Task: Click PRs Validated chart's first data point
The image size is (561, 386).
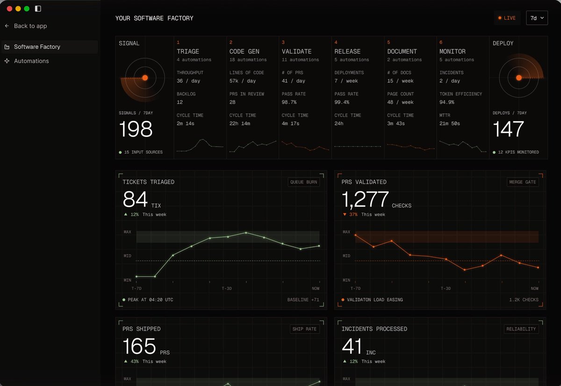Action: [355, 235]
